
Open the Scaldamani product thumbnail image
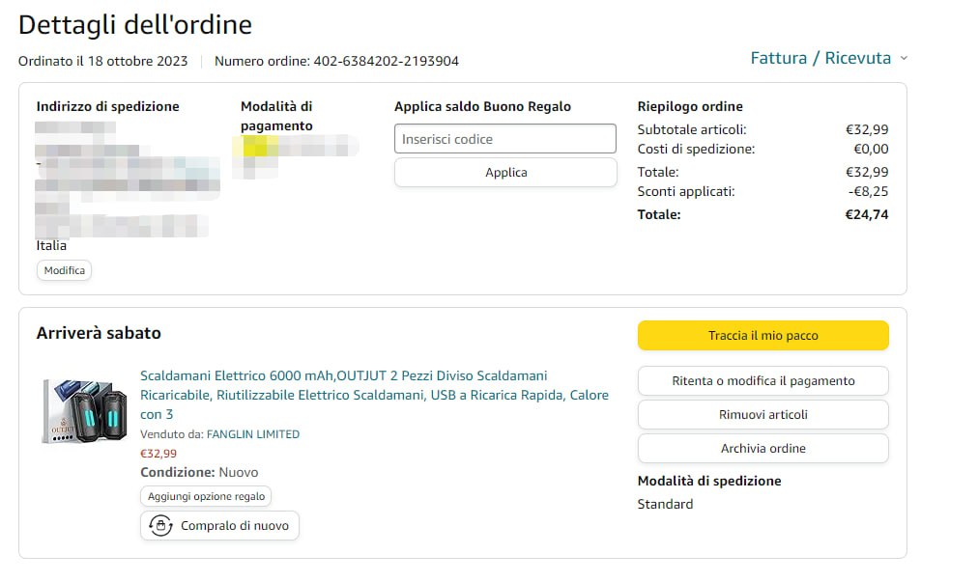point(85,411)
